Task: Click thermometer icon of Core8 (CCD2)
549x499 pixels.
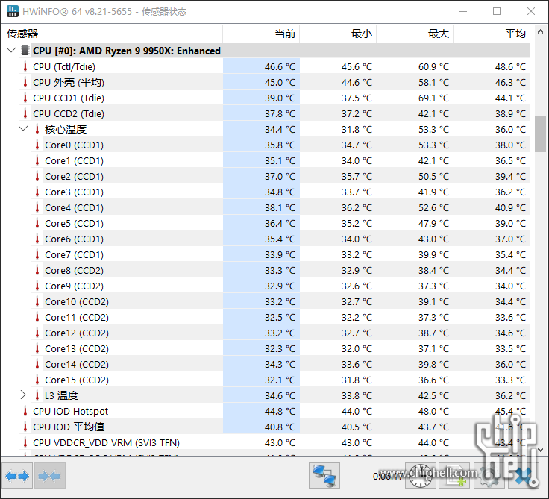Action: 37,270
